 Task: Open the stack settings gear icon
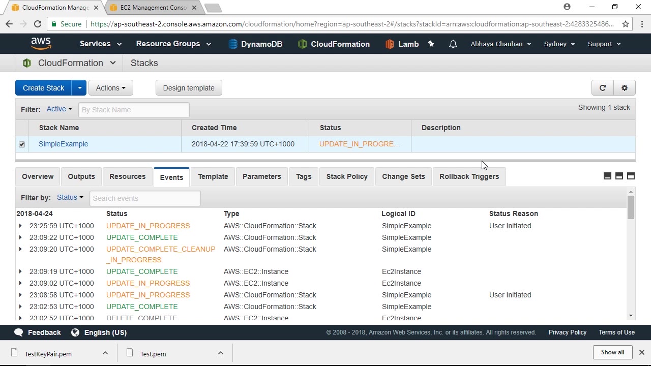(625, 88)
